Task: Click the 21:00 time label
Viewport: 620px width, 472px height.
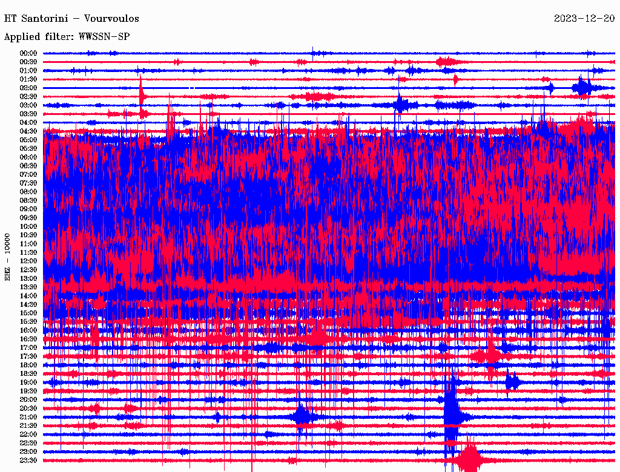Action: [x=28, y=417]
